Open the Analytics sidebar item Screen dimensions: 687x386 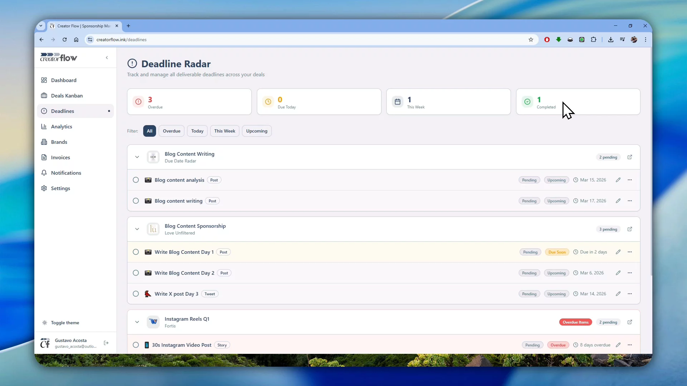(x=62, y=127)
